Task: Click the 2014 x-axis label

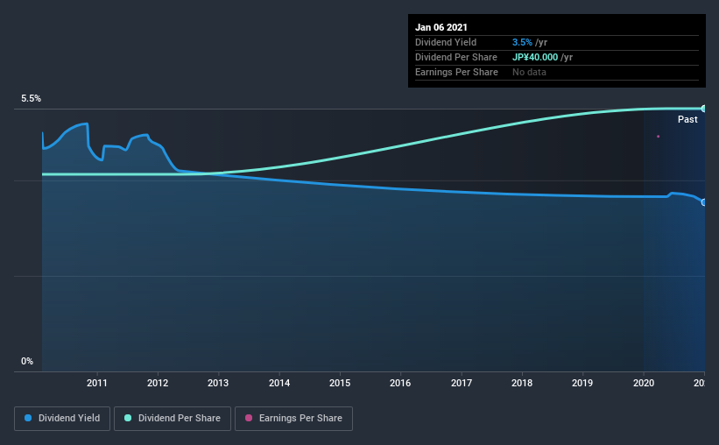Action: coord(279,383)
